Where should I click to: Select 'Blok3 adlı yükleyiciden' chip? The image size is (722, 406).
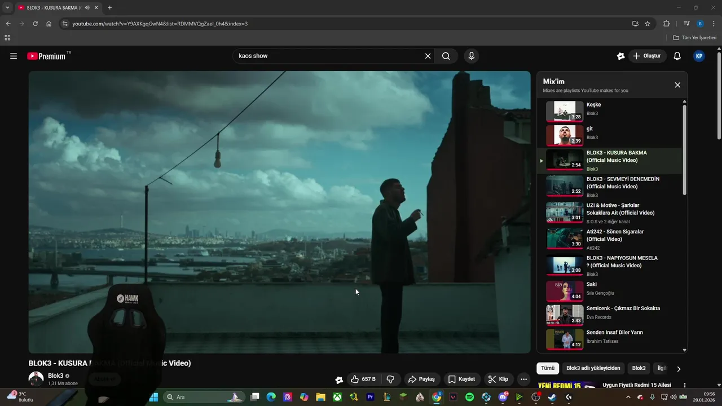coord(593,368)
